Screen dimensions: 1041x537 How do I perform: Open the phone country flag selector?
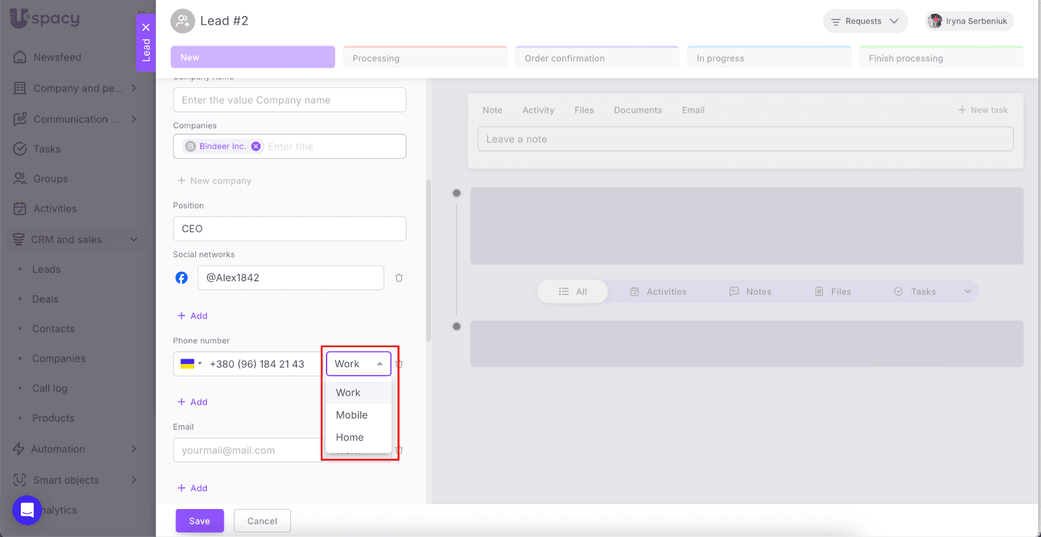coord(191,364)
